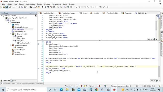163x92 pixels.
Task: Build the application with compile icon
Action: 64,7
